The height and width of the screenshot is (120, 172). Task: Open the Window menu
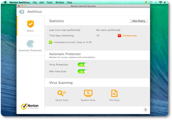click(60, 2)
